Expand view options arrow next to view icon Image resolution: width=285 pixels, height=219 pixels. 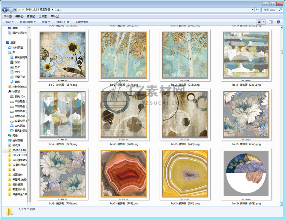pyautogui.click(x=264, y=22)
